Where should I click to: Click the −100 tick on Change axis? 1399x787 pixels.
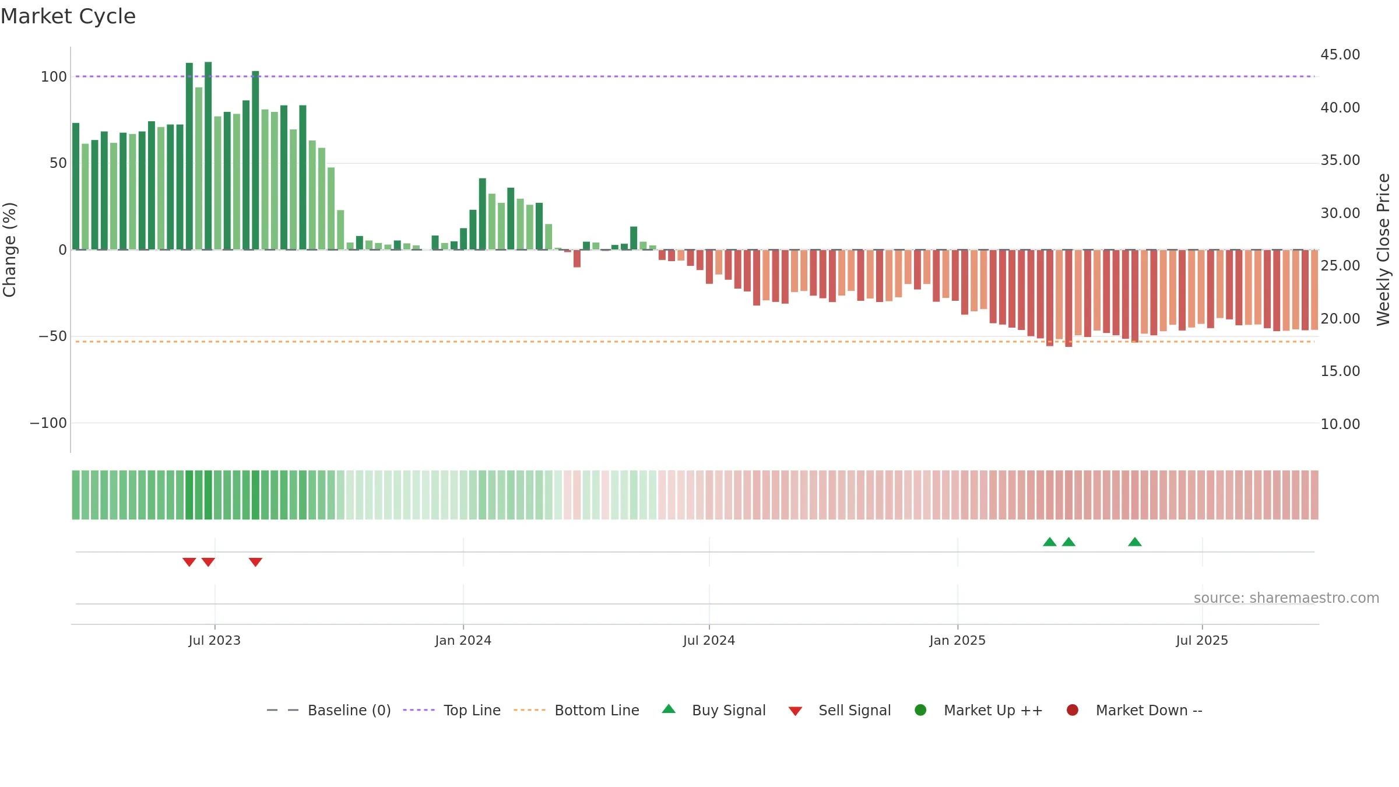pyautogui.click(x=48, y=423)
